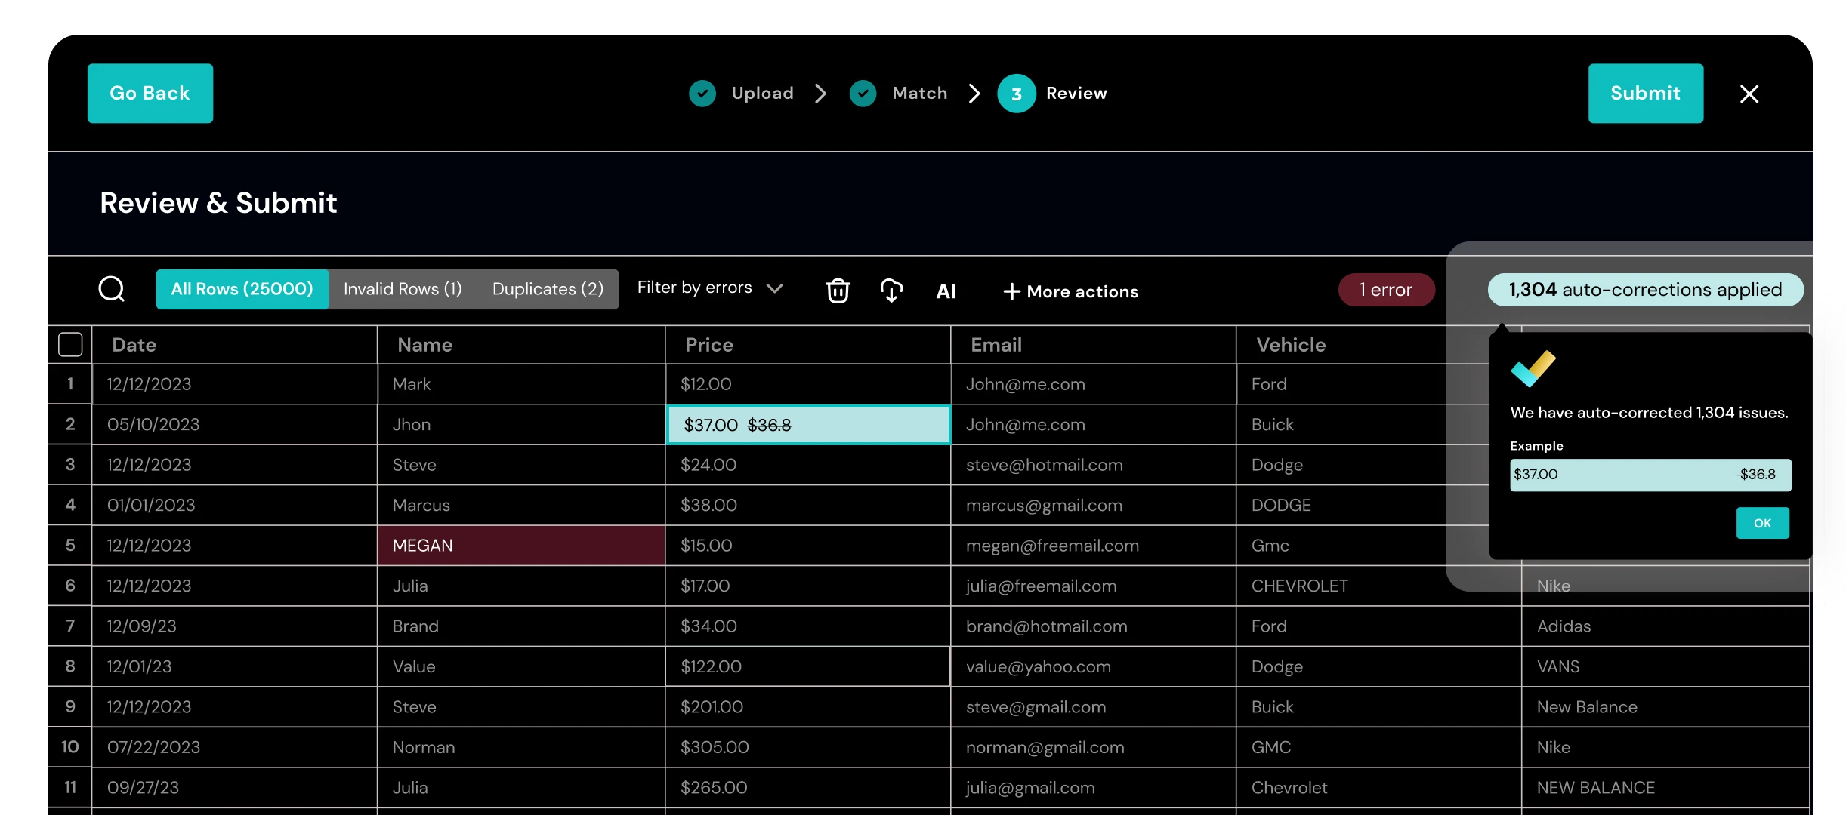Click the highlighted $37.00 corrected price cell
Screen dimensions: 1846x815
pos(807,425)
